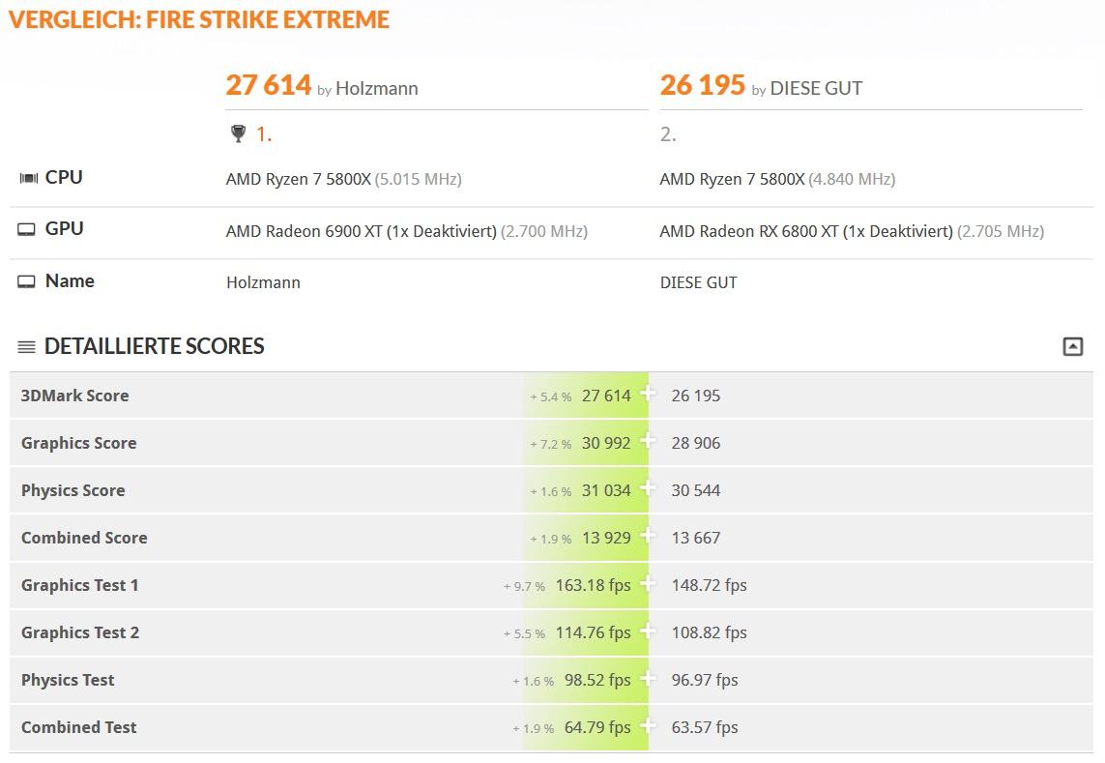
Task: Open DIESE GUT's 26 195 score result
Action: [x=703, y=85]
